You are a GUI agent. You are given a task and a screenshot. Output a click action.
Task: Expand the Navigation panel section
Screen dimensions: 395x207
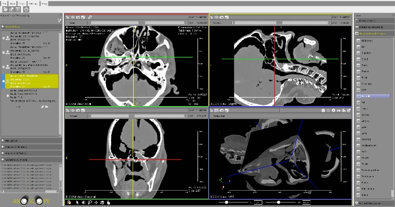point(32,140)
